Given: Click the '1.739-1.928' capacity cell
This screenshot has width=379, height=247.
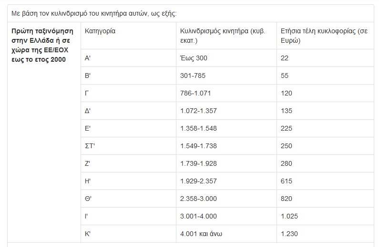Looking at the screenshot, I should tap(198, 163).
